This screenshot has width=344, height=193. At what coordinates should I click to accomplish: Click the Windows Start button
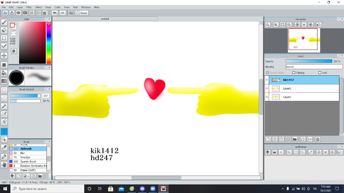click(5, 189)
